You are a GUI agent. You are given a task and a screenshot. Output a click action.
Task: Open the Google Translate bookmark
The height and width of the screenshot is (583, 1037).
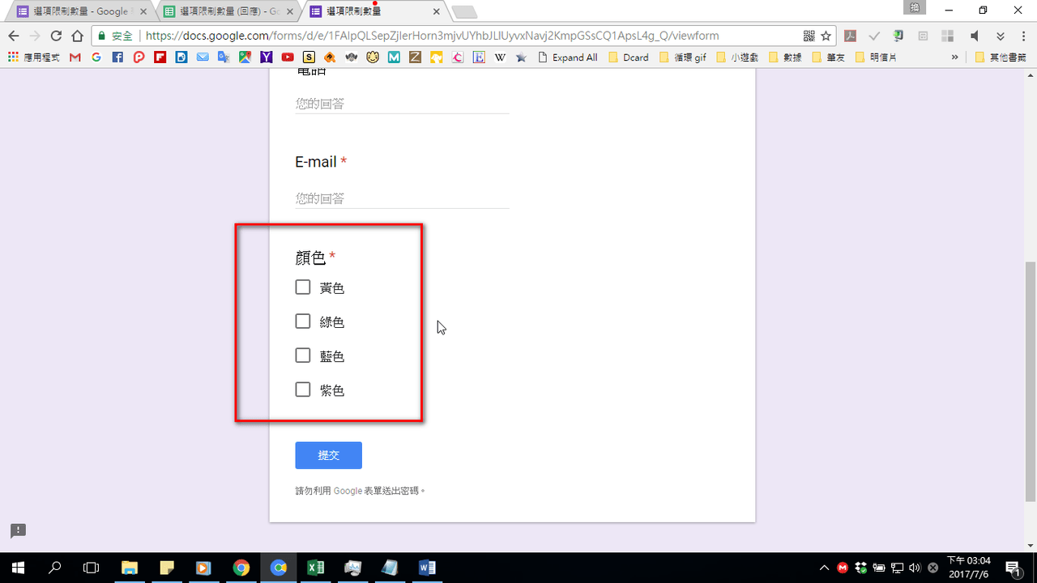click(x=223, y=57)
